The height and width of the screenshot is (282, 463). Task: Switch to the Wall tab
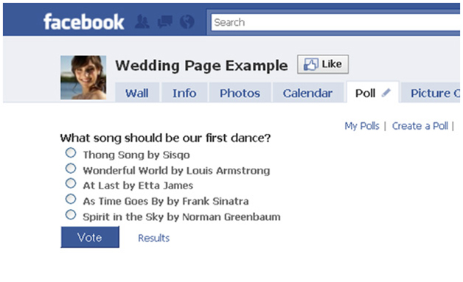coord(137,93)
